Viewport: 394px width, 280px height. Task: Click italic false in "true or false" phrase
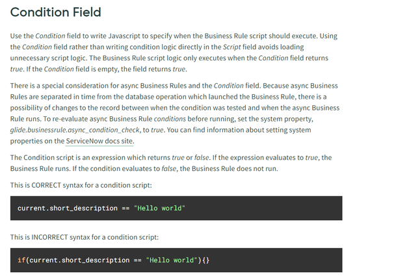[x=202, y=158]
